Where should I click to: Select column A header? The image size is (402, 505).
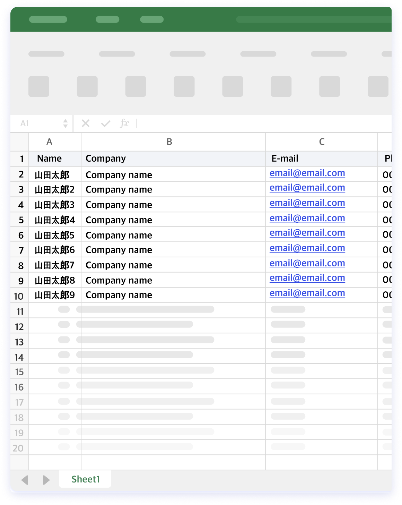[x=50, y=142]
